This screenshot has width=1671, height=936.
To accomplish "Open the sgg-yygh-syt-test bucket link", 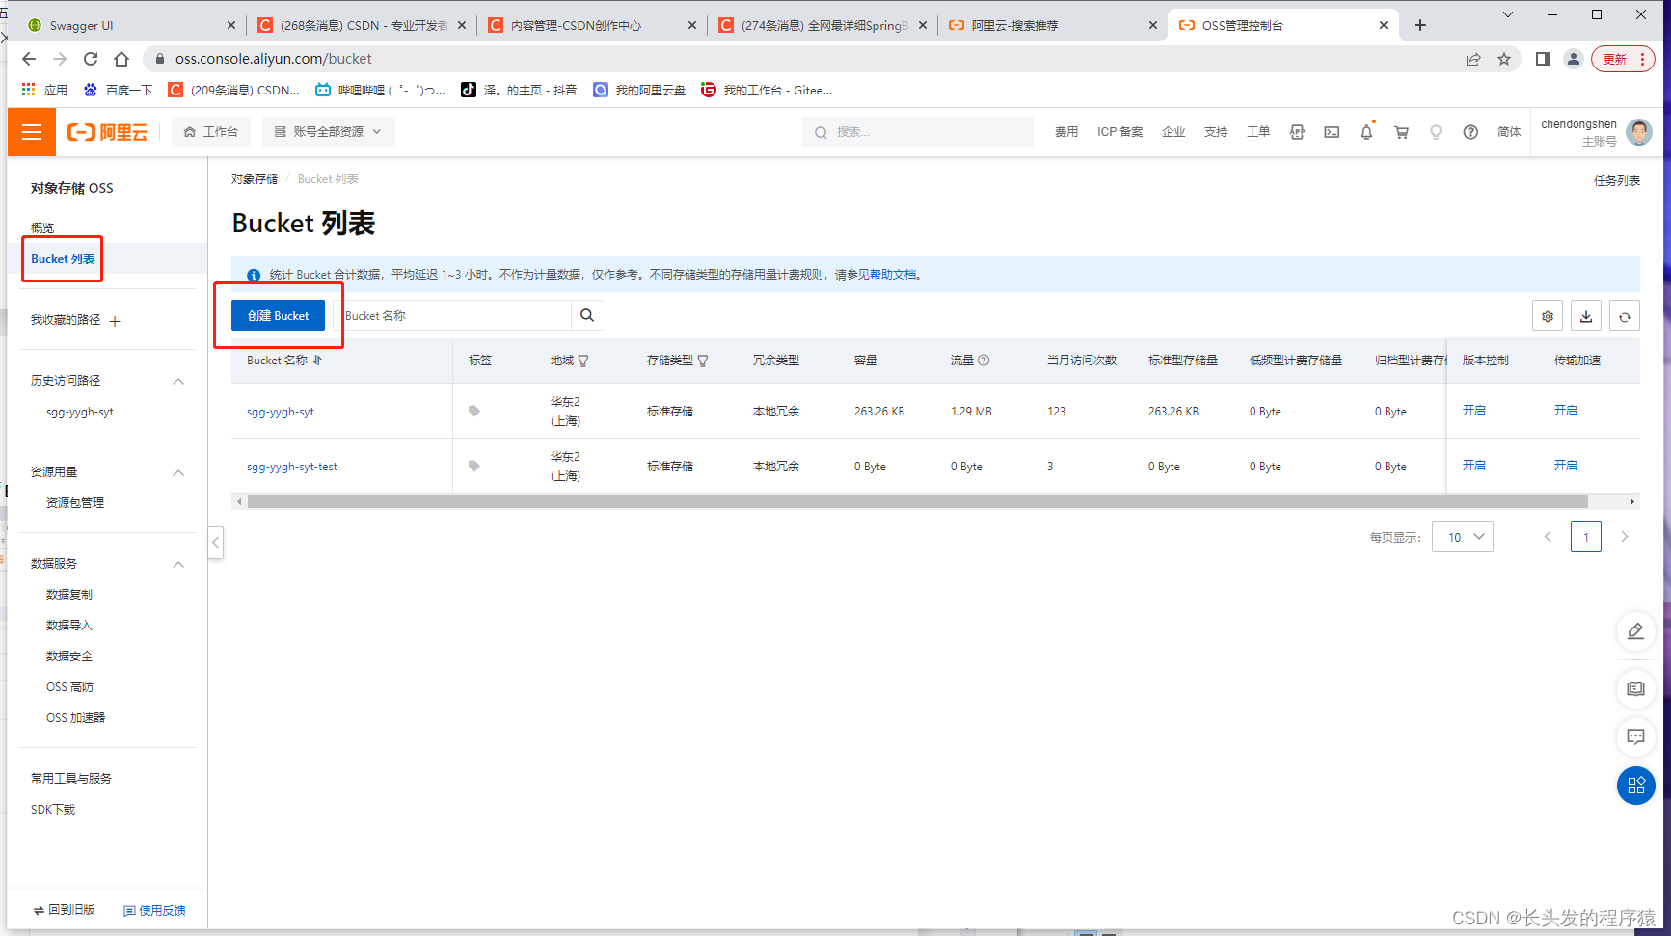I will (x=292, y=467).
